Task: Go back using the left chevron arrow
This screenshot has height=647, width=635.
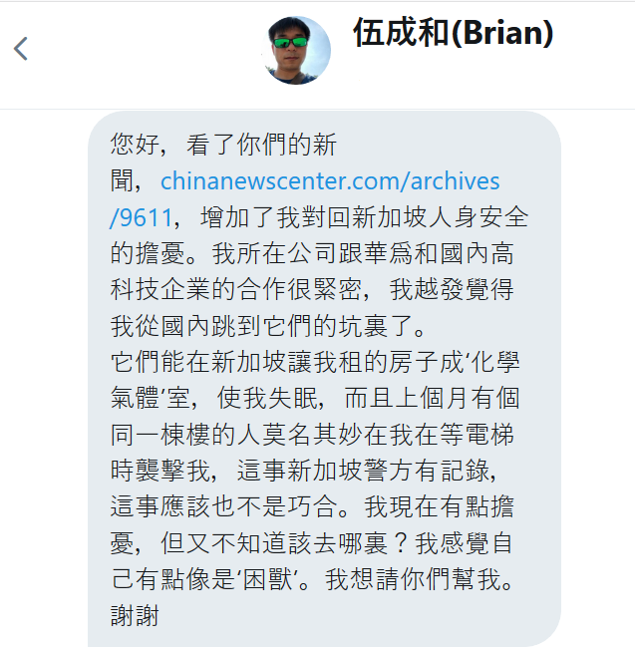Action: pos(21,49)
